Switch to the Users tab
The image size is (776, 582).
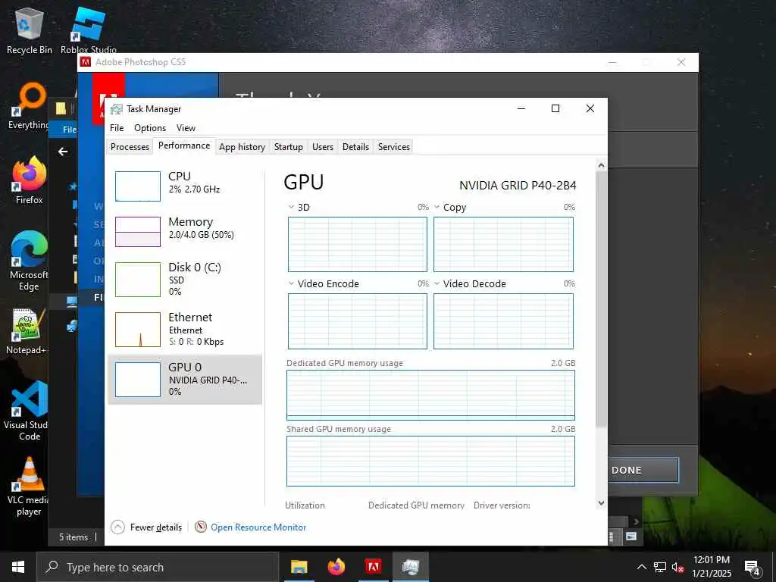323,146
